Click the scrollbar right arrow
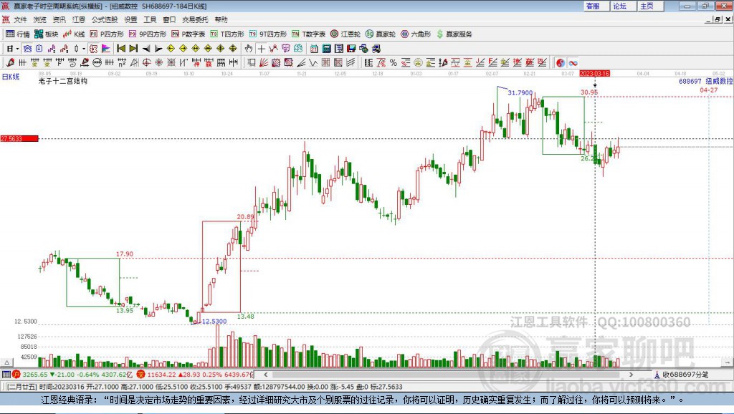The height and width of the screenshot is (414, 734). click(631, 374)
